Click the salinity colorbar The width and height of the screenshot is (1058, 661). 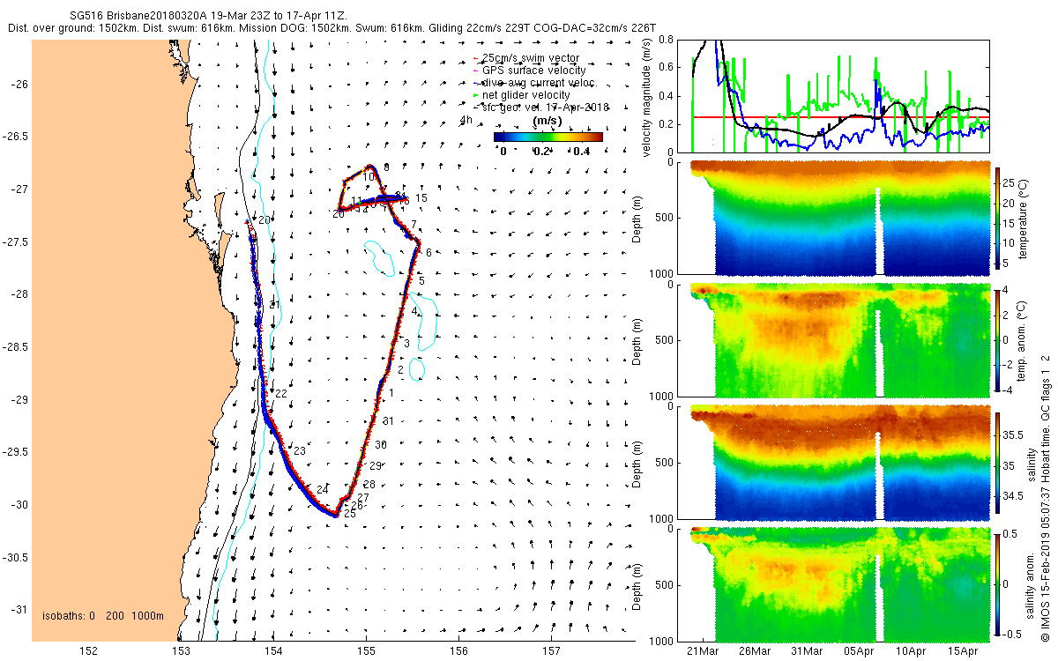[x=998, y=461]
